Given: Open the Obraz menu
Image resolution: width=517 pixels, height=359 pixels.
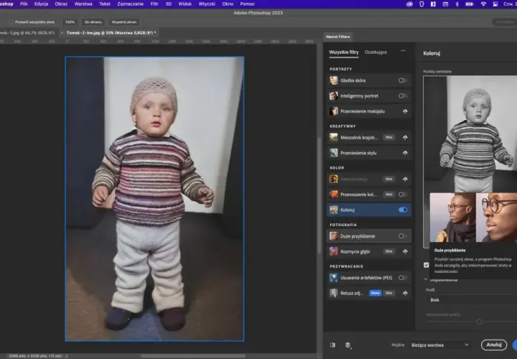Looking at the screenshot, I should pyautogui.click(x=61, y=4).
